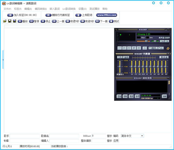
Task: Click playlist 选择 select button
Action: (131, 96)
